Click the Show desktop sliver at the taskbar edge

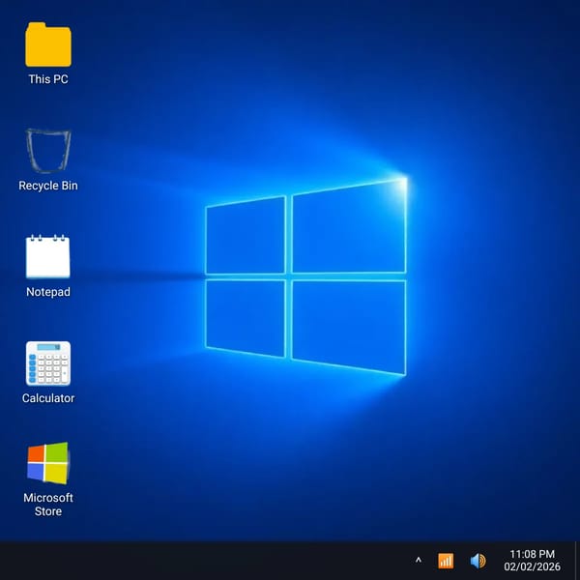tap(577, 561)
